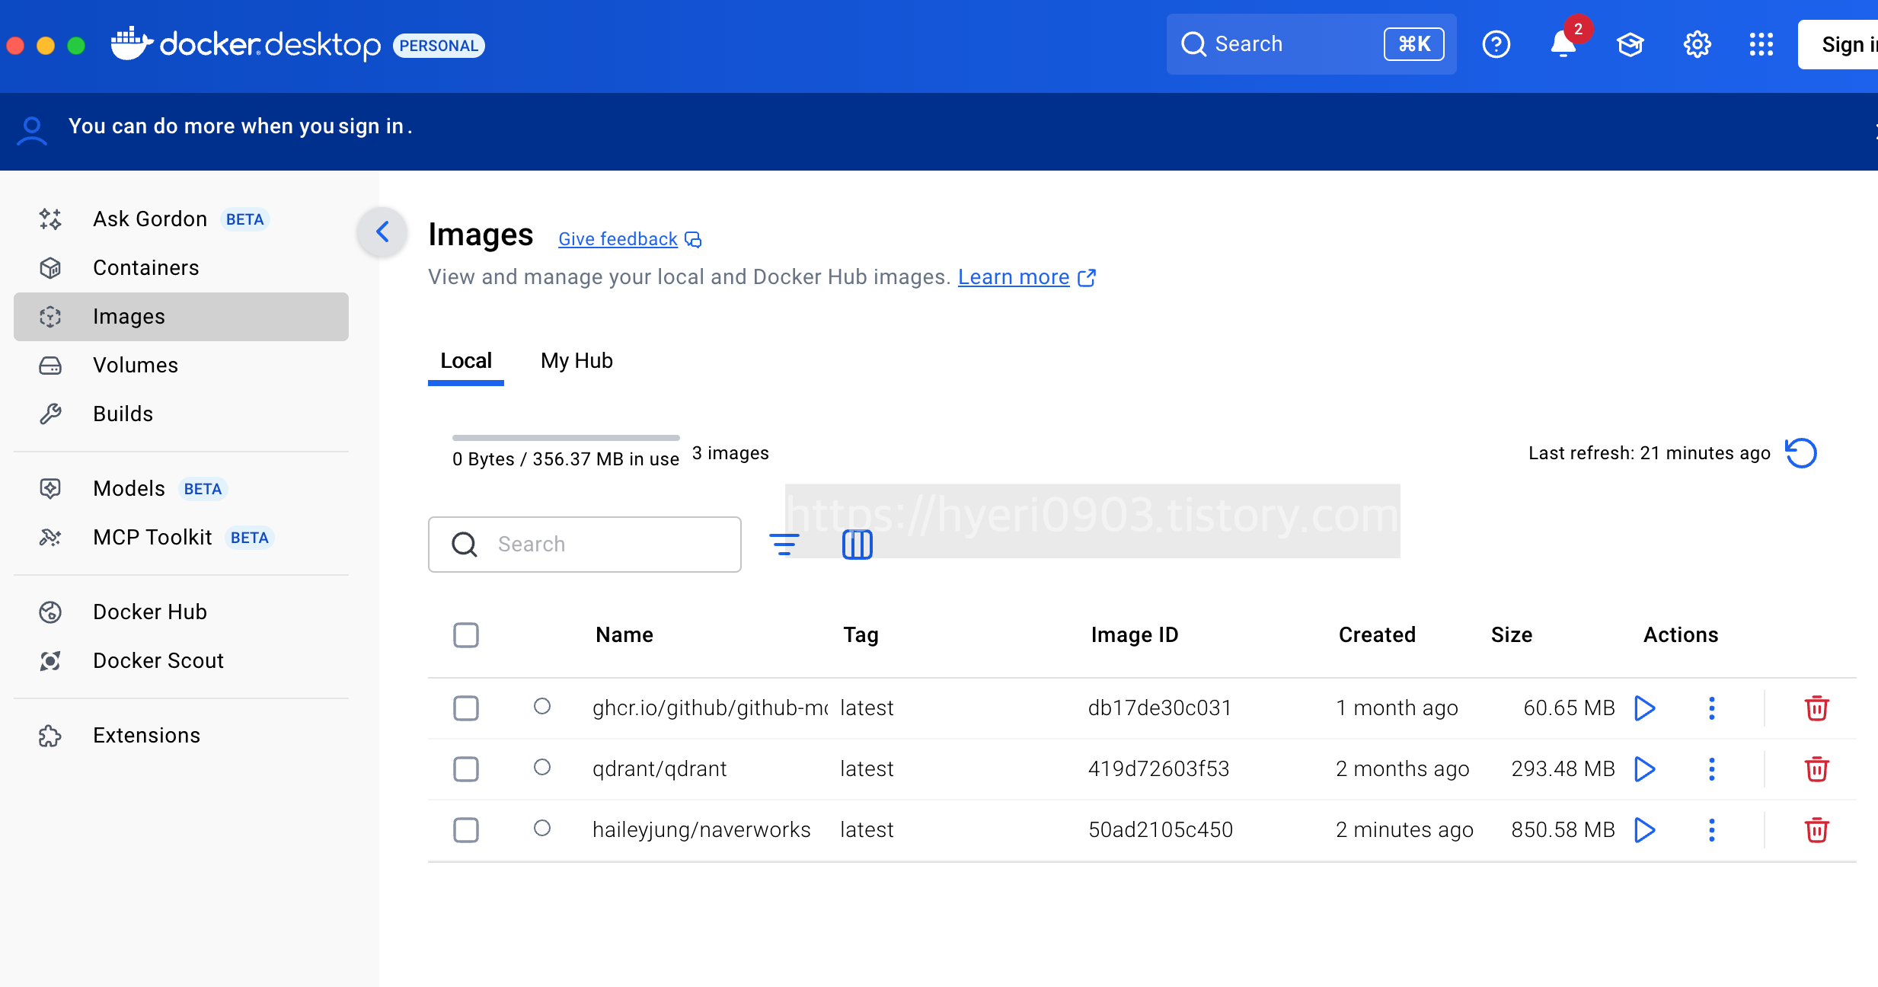Click the Give feedback link
Viewport: 1878px width, 987px height.
(x=618, y=239)
